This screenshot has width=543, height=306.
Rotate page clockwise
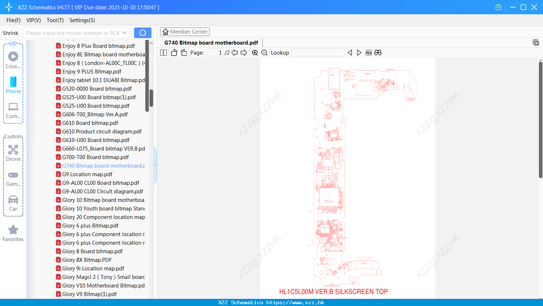[x=184, y=53]
